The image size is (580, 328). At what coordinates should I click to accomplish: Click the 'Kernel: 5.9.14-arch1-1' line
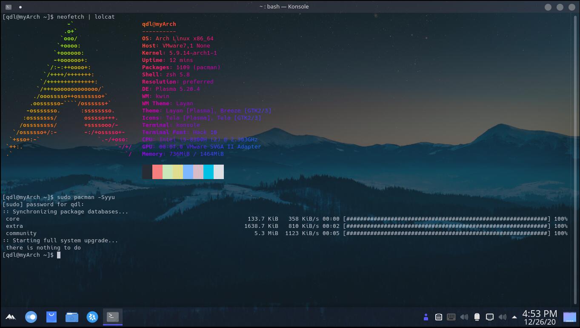180,53
